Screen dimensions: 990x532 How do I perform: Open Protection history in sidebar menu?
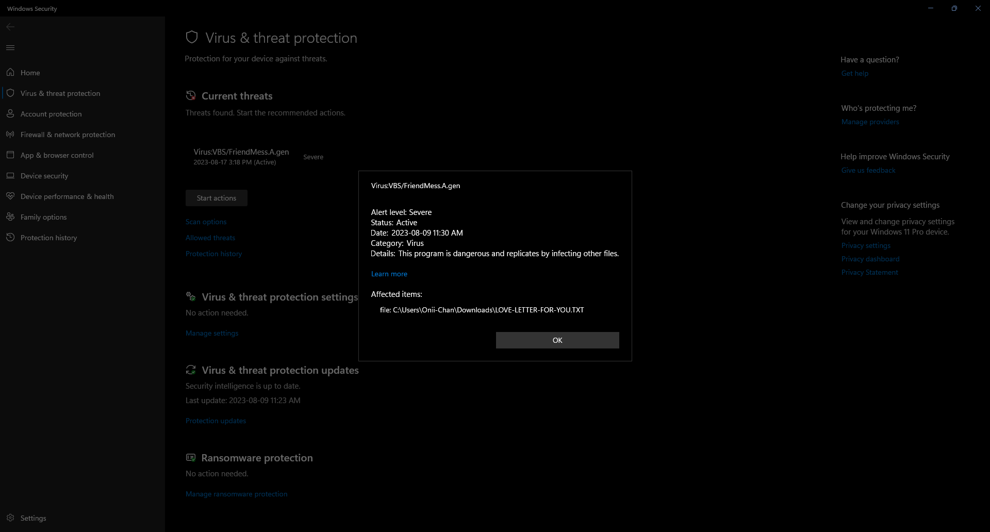point(48,238)
